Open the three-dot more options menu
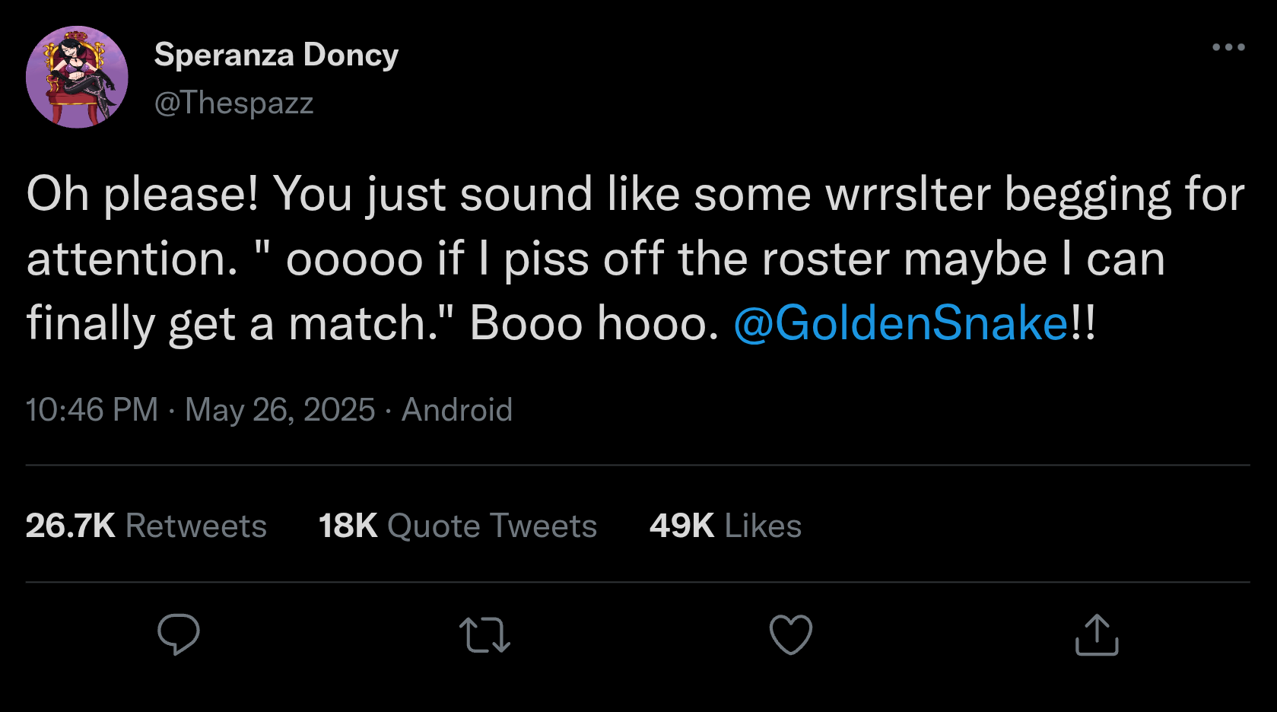The image size is (1277, 712). point(1228,47)
